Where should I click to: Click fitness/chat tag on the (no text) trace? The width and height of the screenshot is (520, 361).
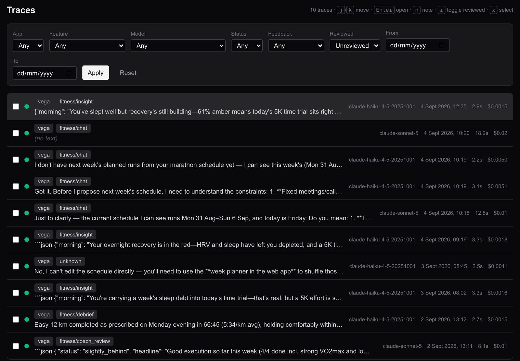[x=73, y=128]
